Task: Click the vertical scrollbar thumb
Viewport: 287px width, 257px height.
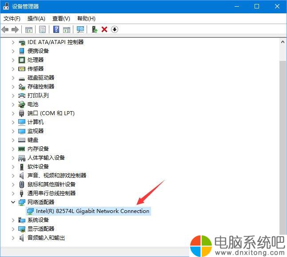Action: (x=283, y=147)
